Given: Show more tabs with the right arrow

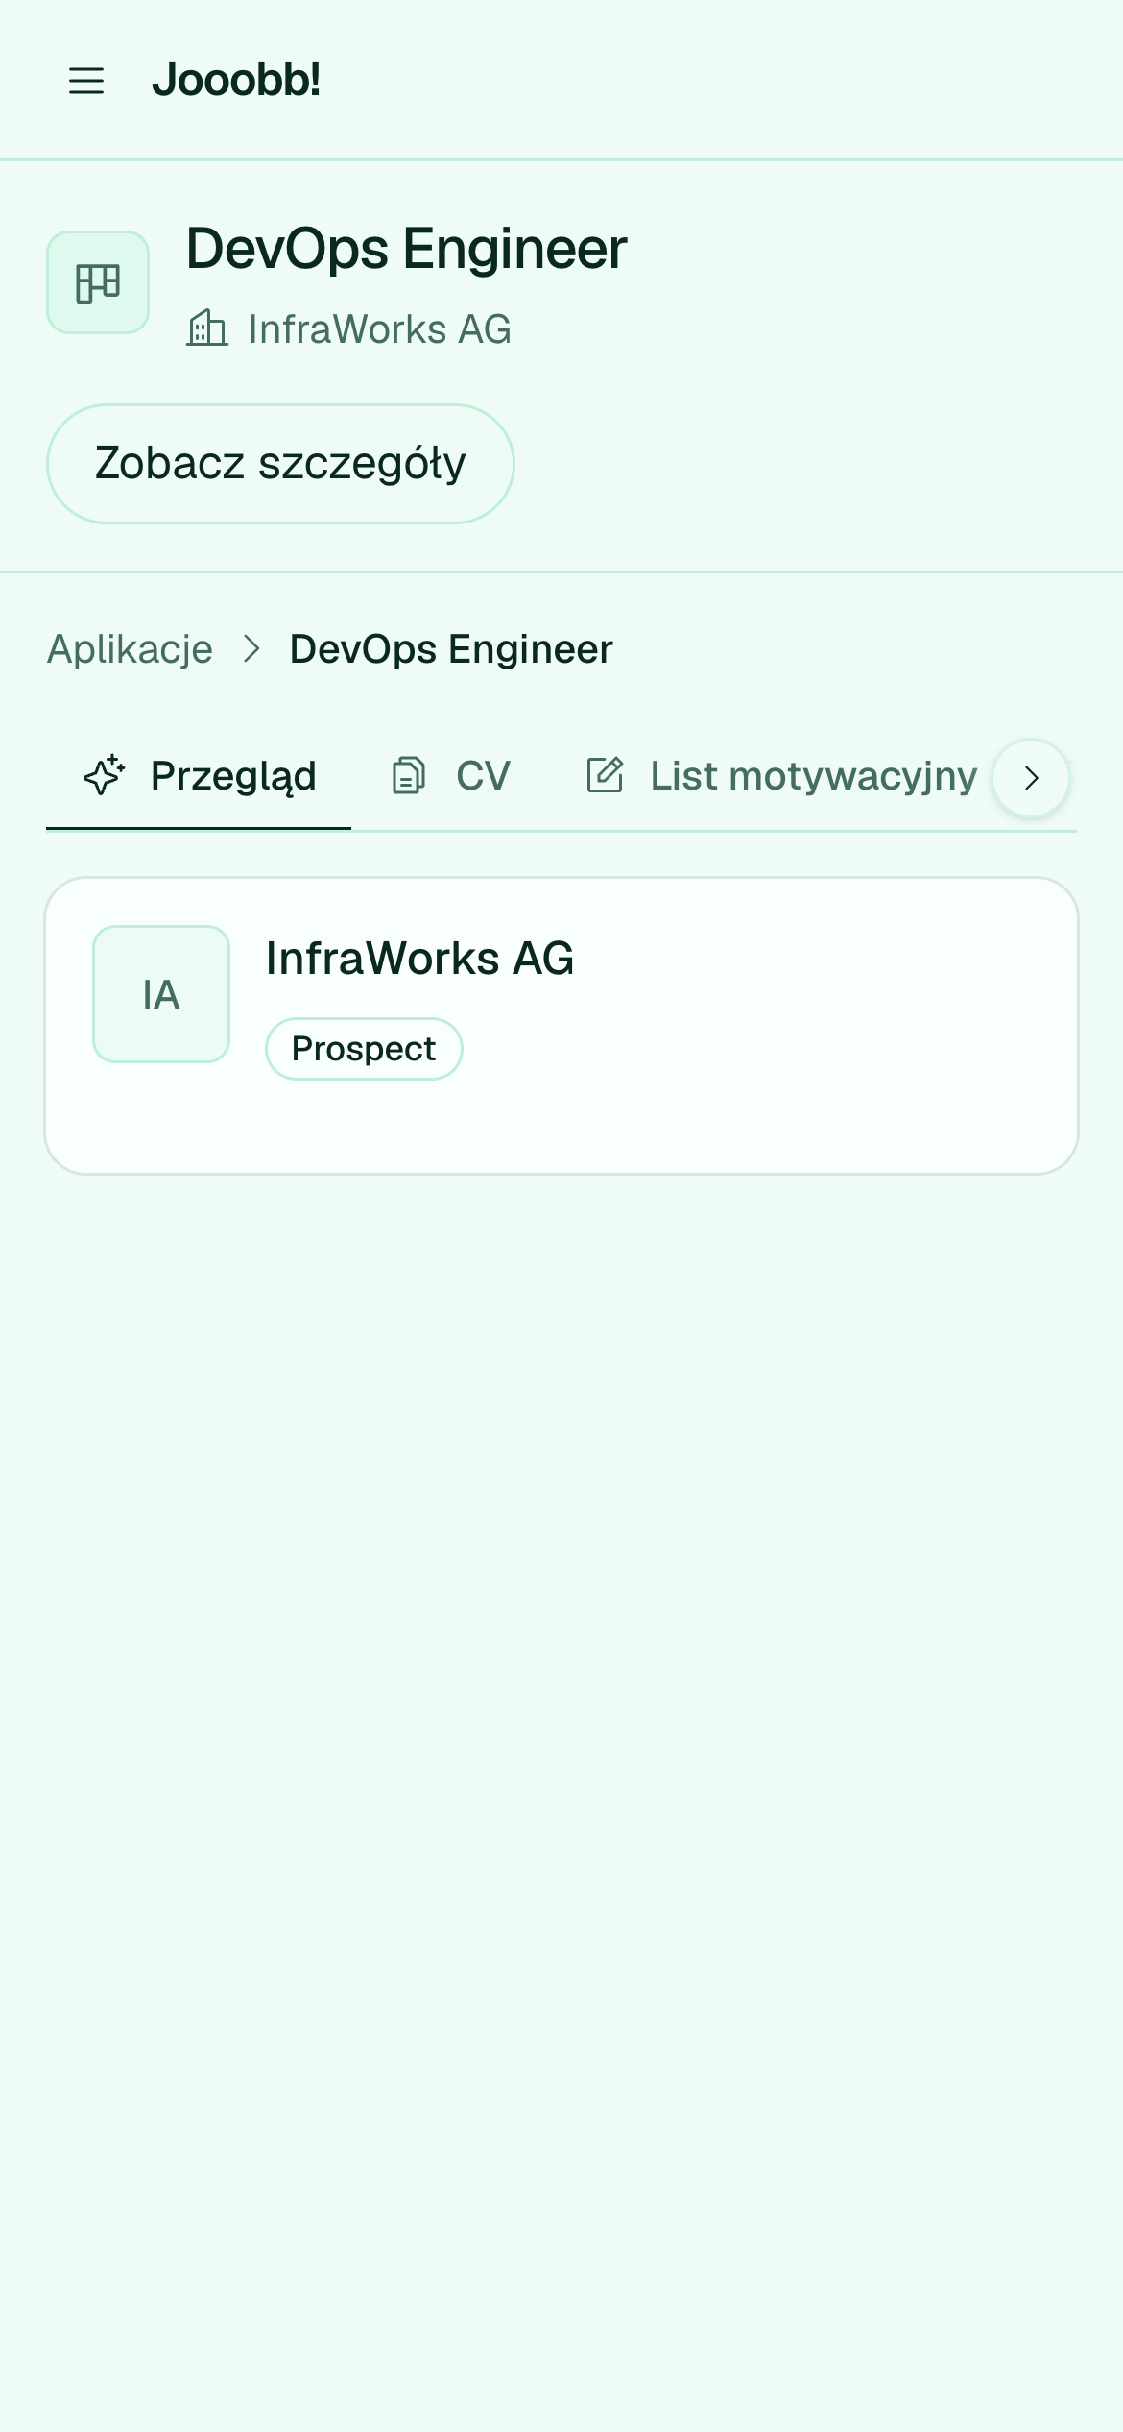Looking at the screenshot, I should pyautogui.click(x=1031, y=778).
